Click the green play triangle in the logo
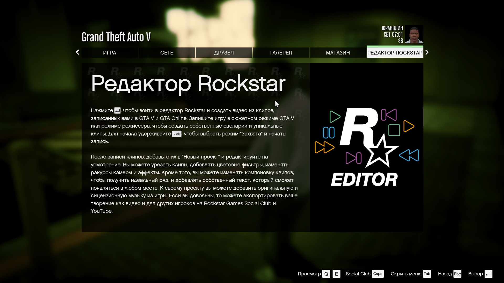The height and width of the screenshot is (283, 504). 335,117
